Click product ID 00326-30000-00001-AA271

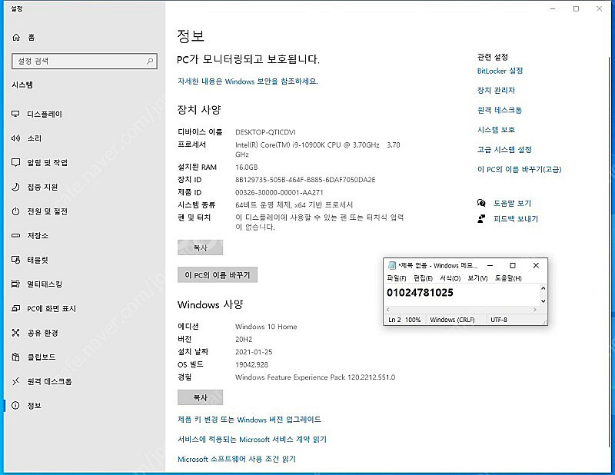click(x=279, y=193)
